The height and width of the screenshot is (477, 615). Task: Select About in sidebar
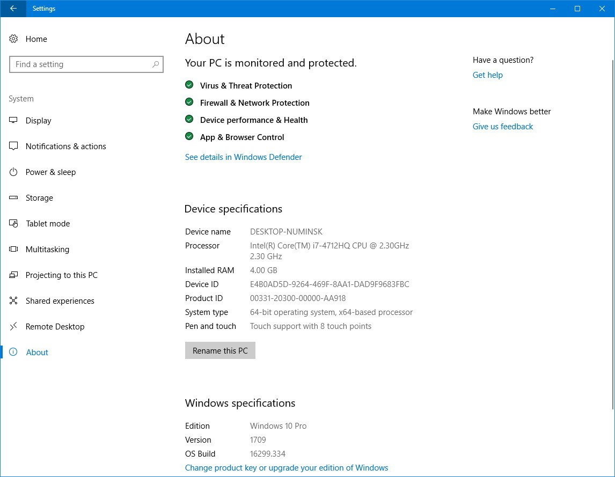pyautogui.click(x=37, y=353)
